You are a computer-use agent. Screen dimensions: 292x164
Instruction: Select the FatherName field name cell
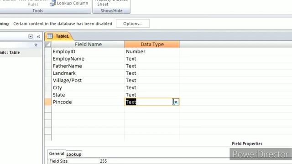click(x=88, y=66)
